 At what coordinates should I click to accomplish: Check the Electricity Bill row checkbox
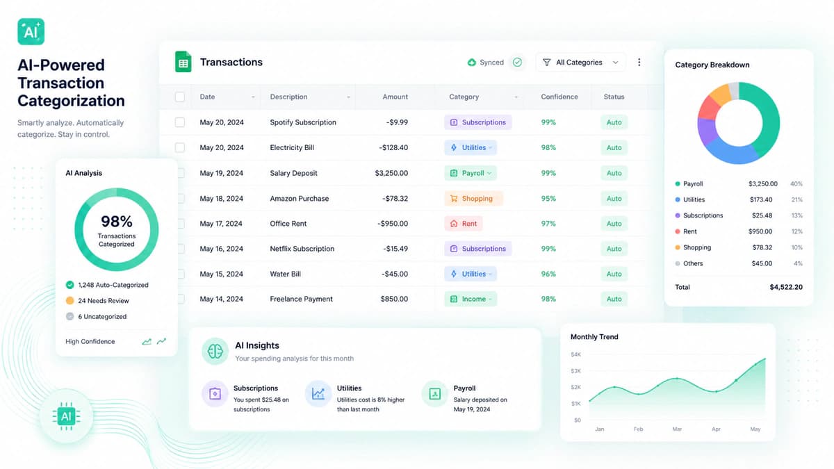180,147
